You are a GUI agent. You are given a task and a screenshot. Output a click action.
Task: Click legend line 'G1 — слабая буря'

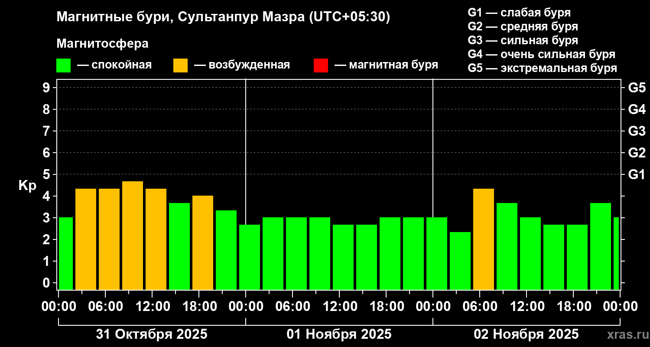click(519, 13)
